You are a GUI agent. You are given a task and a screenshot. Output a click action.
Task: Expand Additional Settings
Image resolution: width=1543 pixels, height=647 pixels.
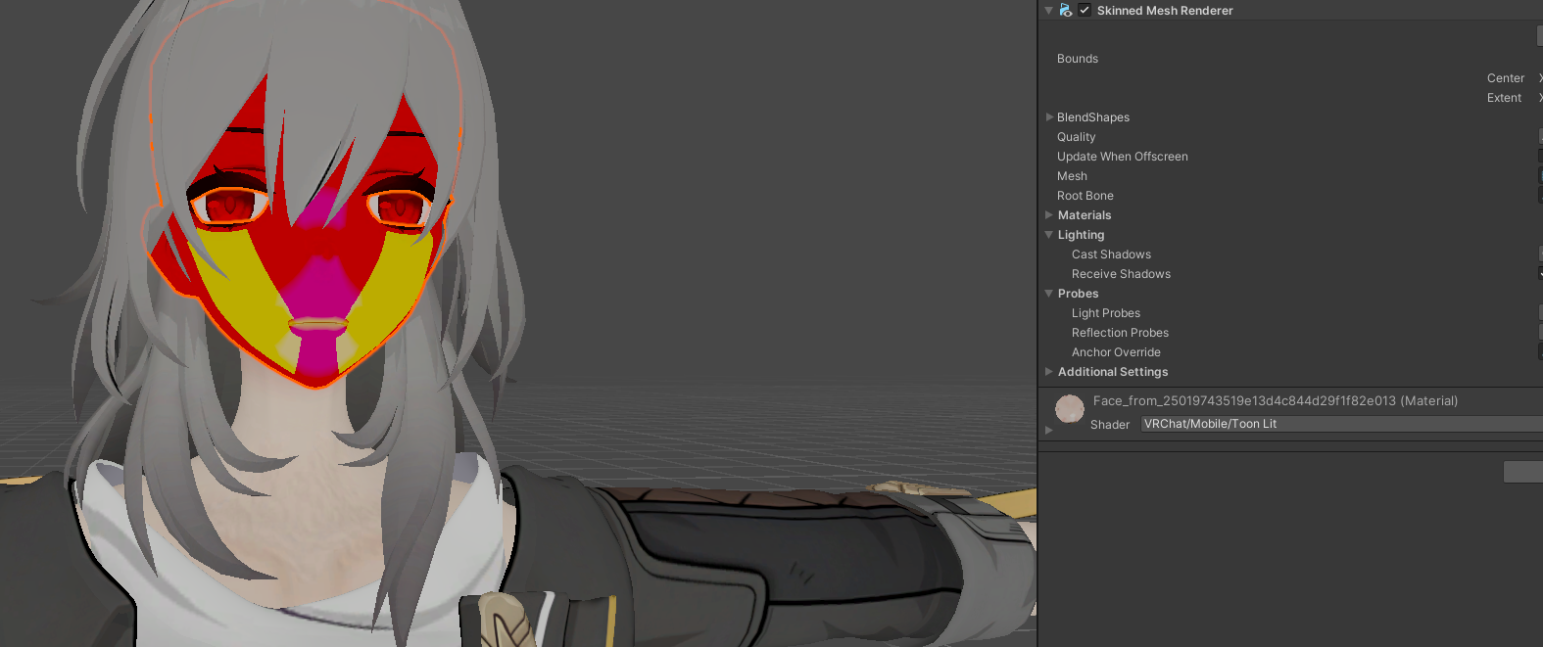(1050, 372)
